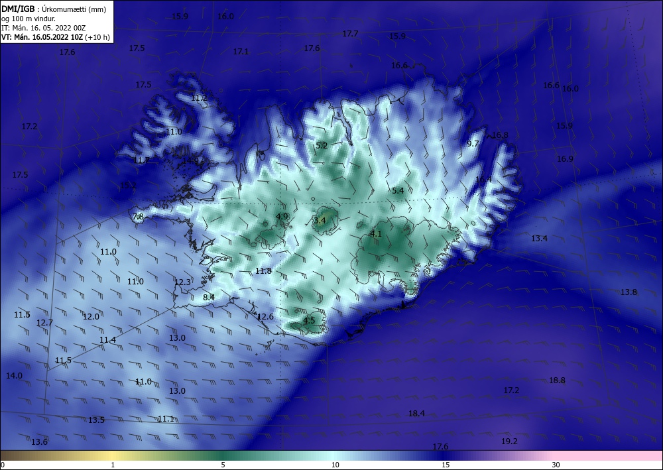663x470 pixels.
Task: Click the 11.4 value on the map
Action: click(108, 340)
